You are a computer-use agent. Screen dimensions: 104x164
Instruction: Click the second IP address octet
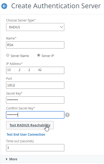(x=20, y=70)
